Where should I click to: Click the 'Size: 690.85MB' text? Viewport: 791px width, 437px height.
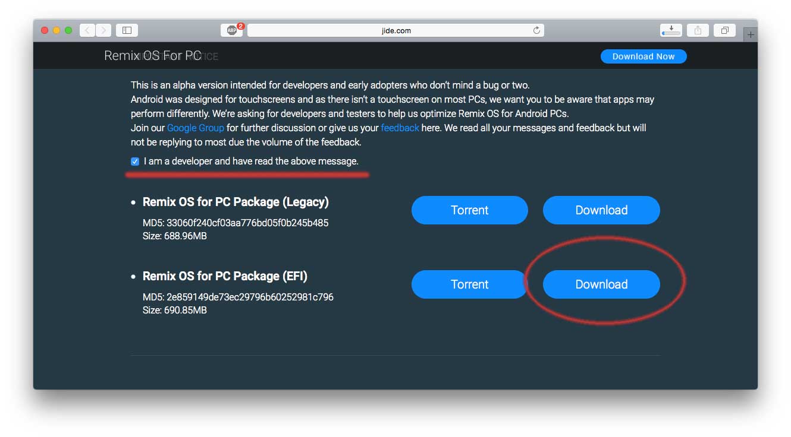pos(175,310)
